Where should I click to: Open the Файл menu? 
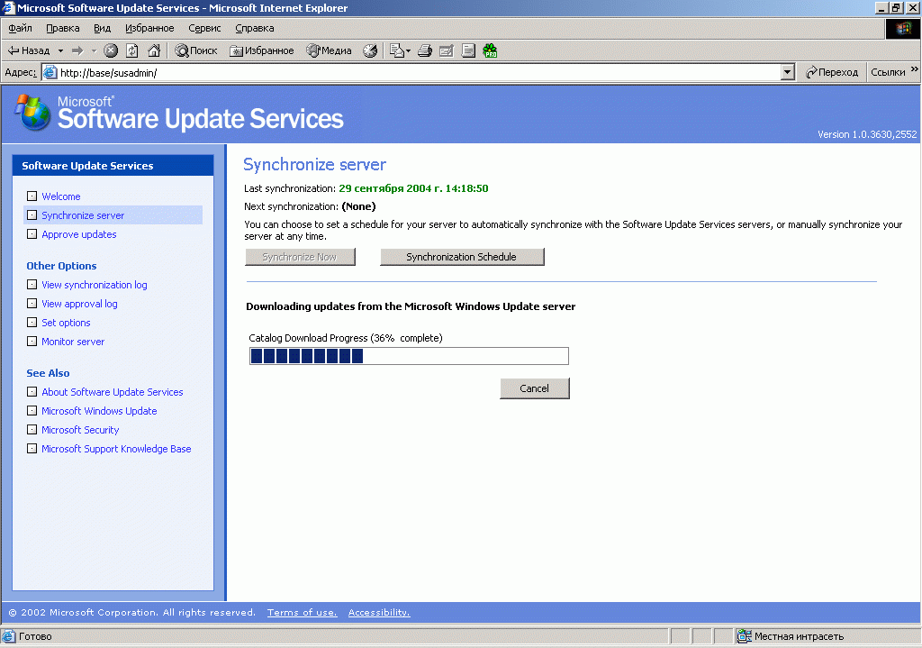tap(20, 28)
